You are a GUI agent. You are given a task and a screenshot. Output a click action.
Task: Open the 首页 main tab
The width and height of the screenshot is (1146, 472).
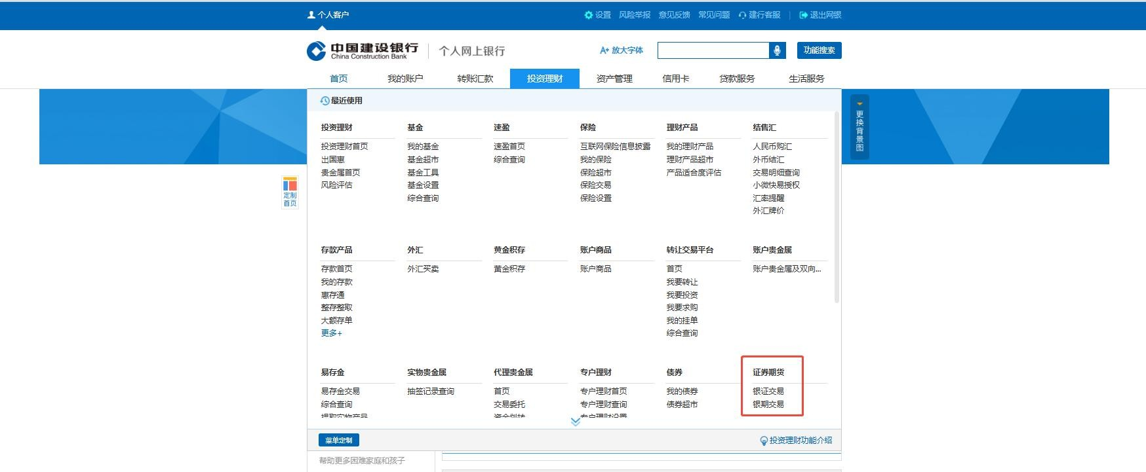click(339, 79)
